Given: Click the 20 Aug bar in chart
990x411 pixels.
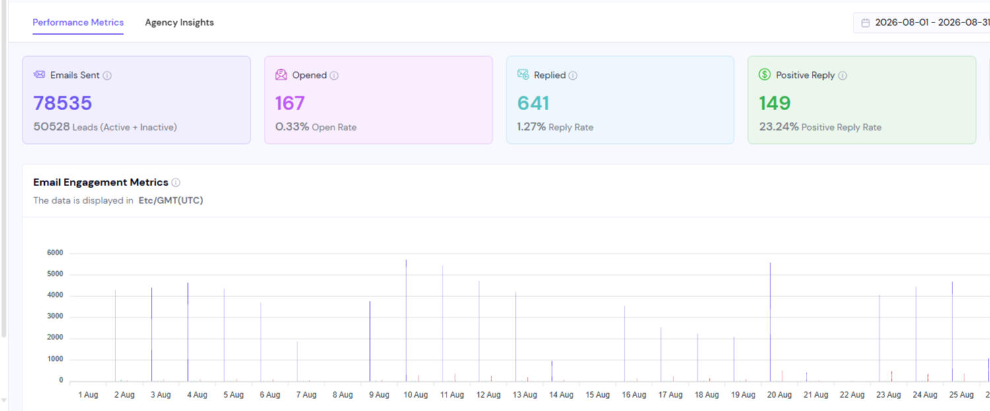Looking at the screenshot, I should [770, 322].
